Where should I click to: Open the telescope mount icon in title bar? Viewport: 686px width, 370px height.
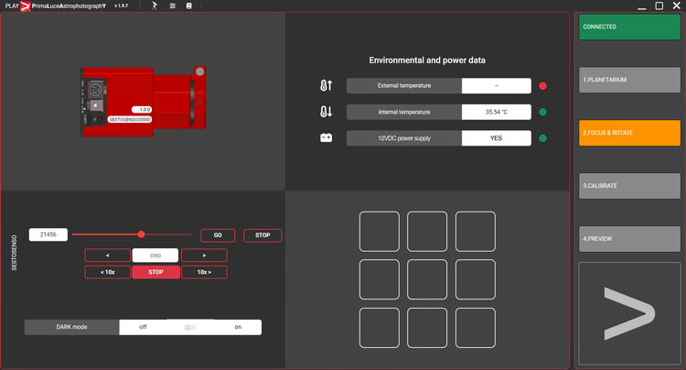(155, 5)
